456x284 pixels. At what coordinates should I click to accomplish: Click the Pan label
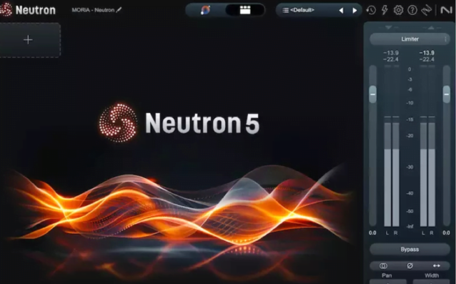click(387, 275)
